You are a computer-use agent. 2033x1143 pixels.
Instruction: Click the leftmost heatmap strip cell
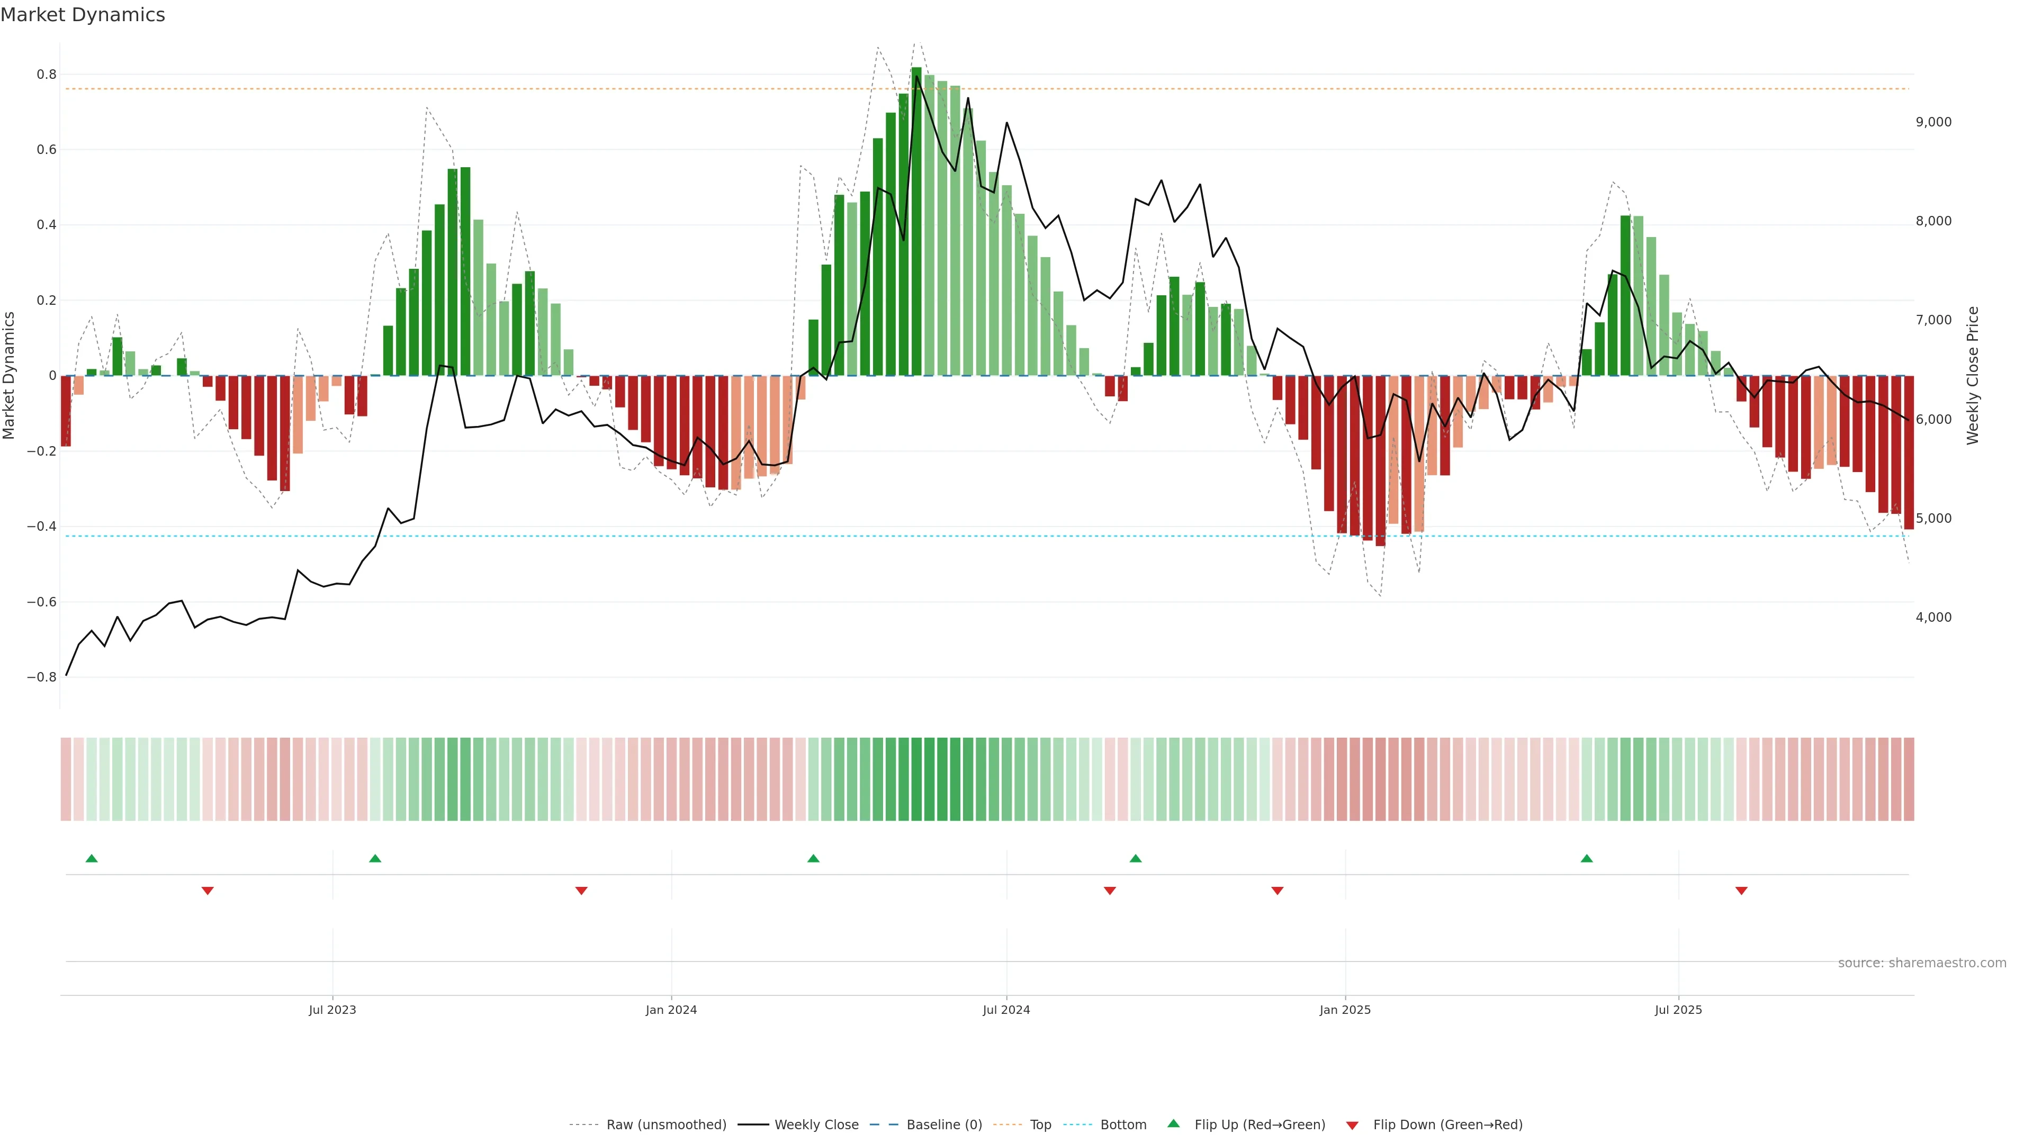[66, 778]
